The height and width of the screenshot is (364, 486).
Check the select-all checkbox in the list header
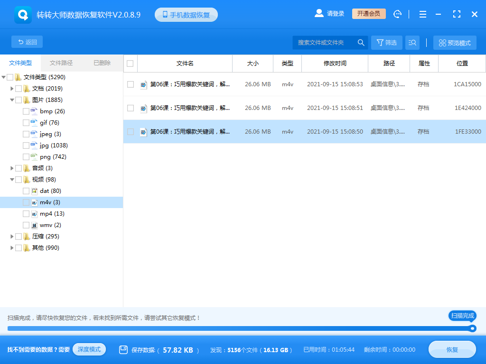[130, 63]
